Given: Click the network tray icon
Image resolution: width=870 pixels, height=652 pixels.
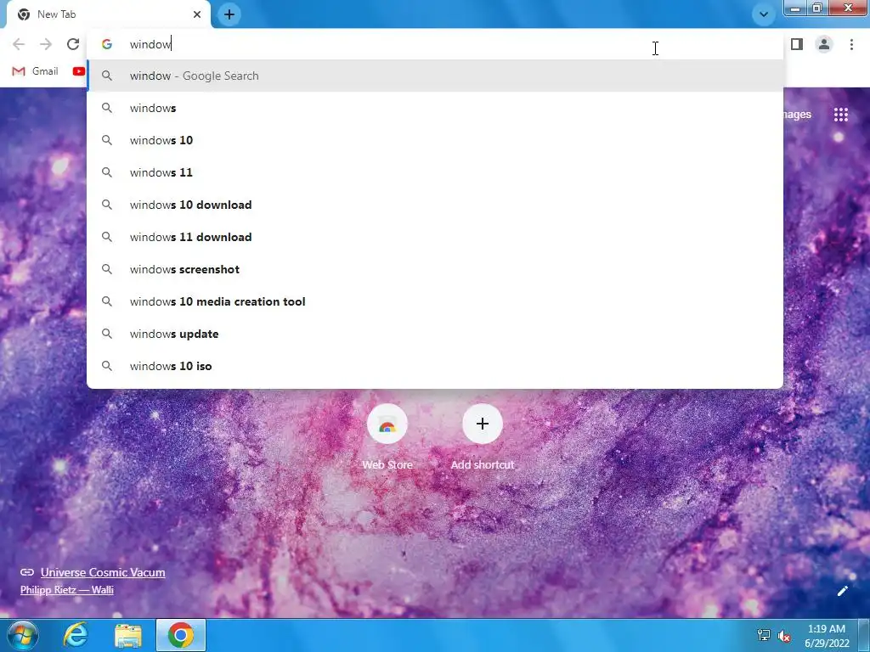Looking at the screenshot, I should click(x=764, y=635).
